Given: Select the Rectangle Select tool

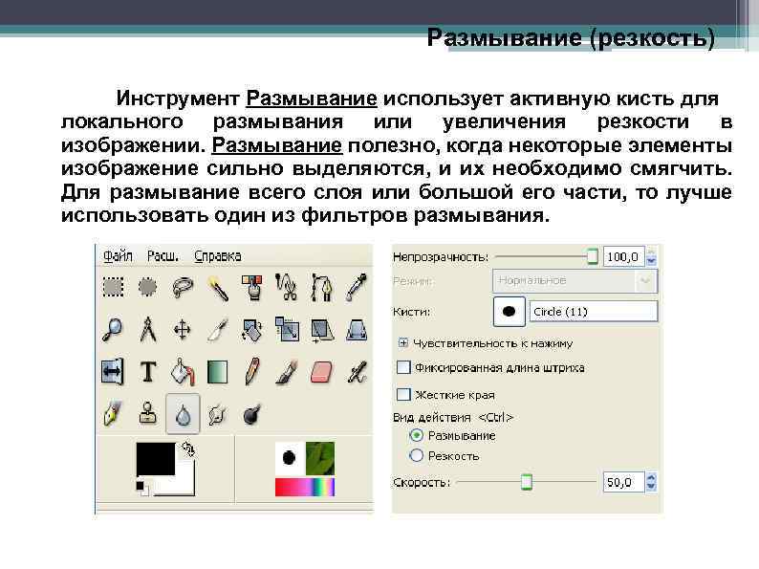Looking at the screenshot, I should [113, 287].
